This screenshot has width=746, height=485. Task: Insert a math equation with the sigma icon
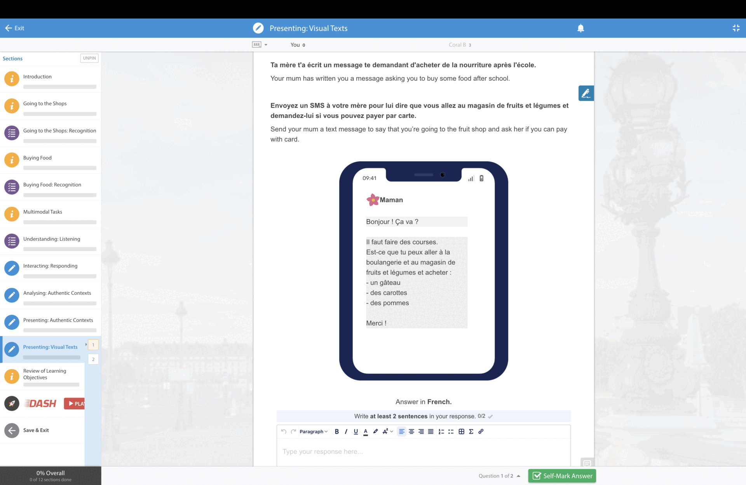(x=471, y=431)
